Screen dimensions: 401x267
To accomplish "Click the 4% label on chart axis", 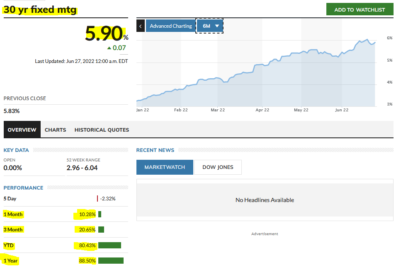I will pyautogui.click(x=389, y=82).
